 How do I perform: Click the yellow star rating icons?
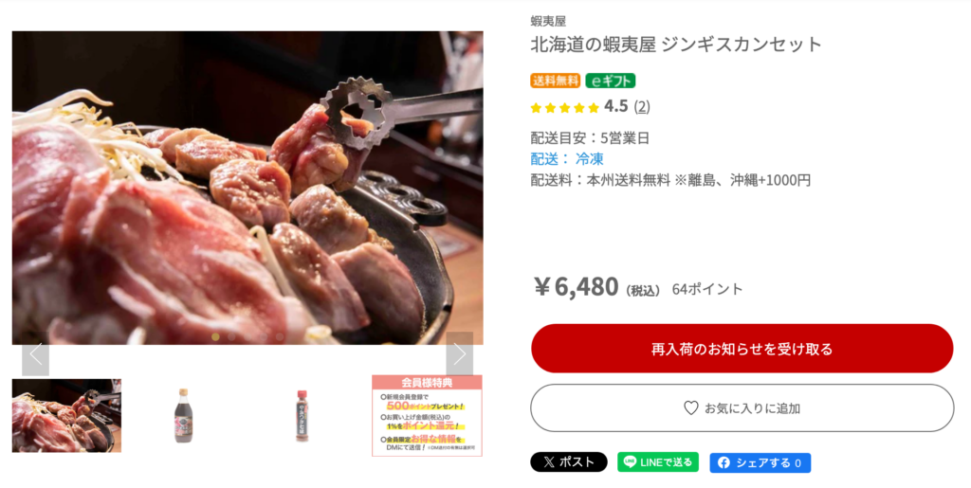coord(565,108)
